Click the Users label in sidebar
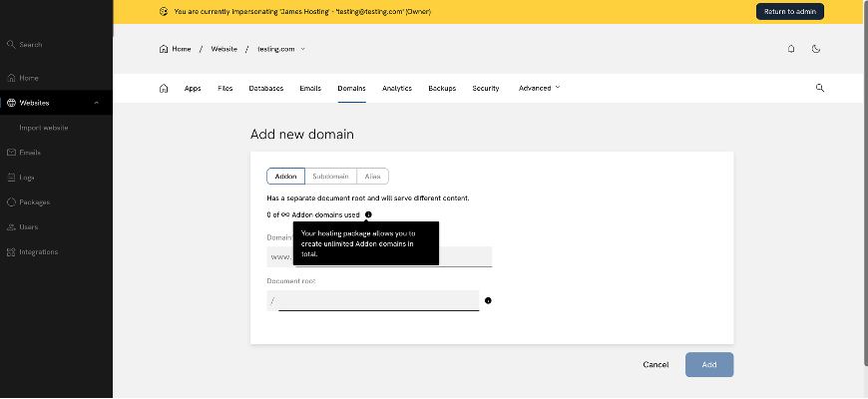Image resolution: width=868 pixels, height=399 pixels. [x=29, y=226]
